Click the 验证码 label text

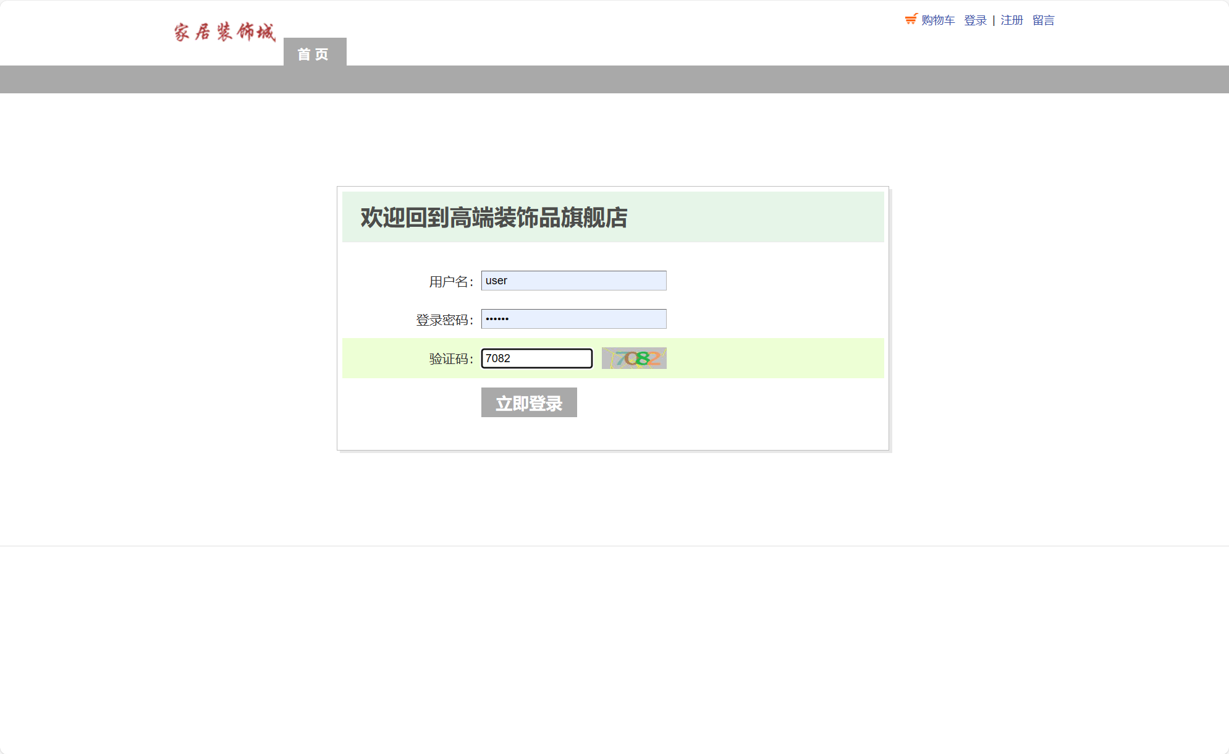click(x=450, y=359)
